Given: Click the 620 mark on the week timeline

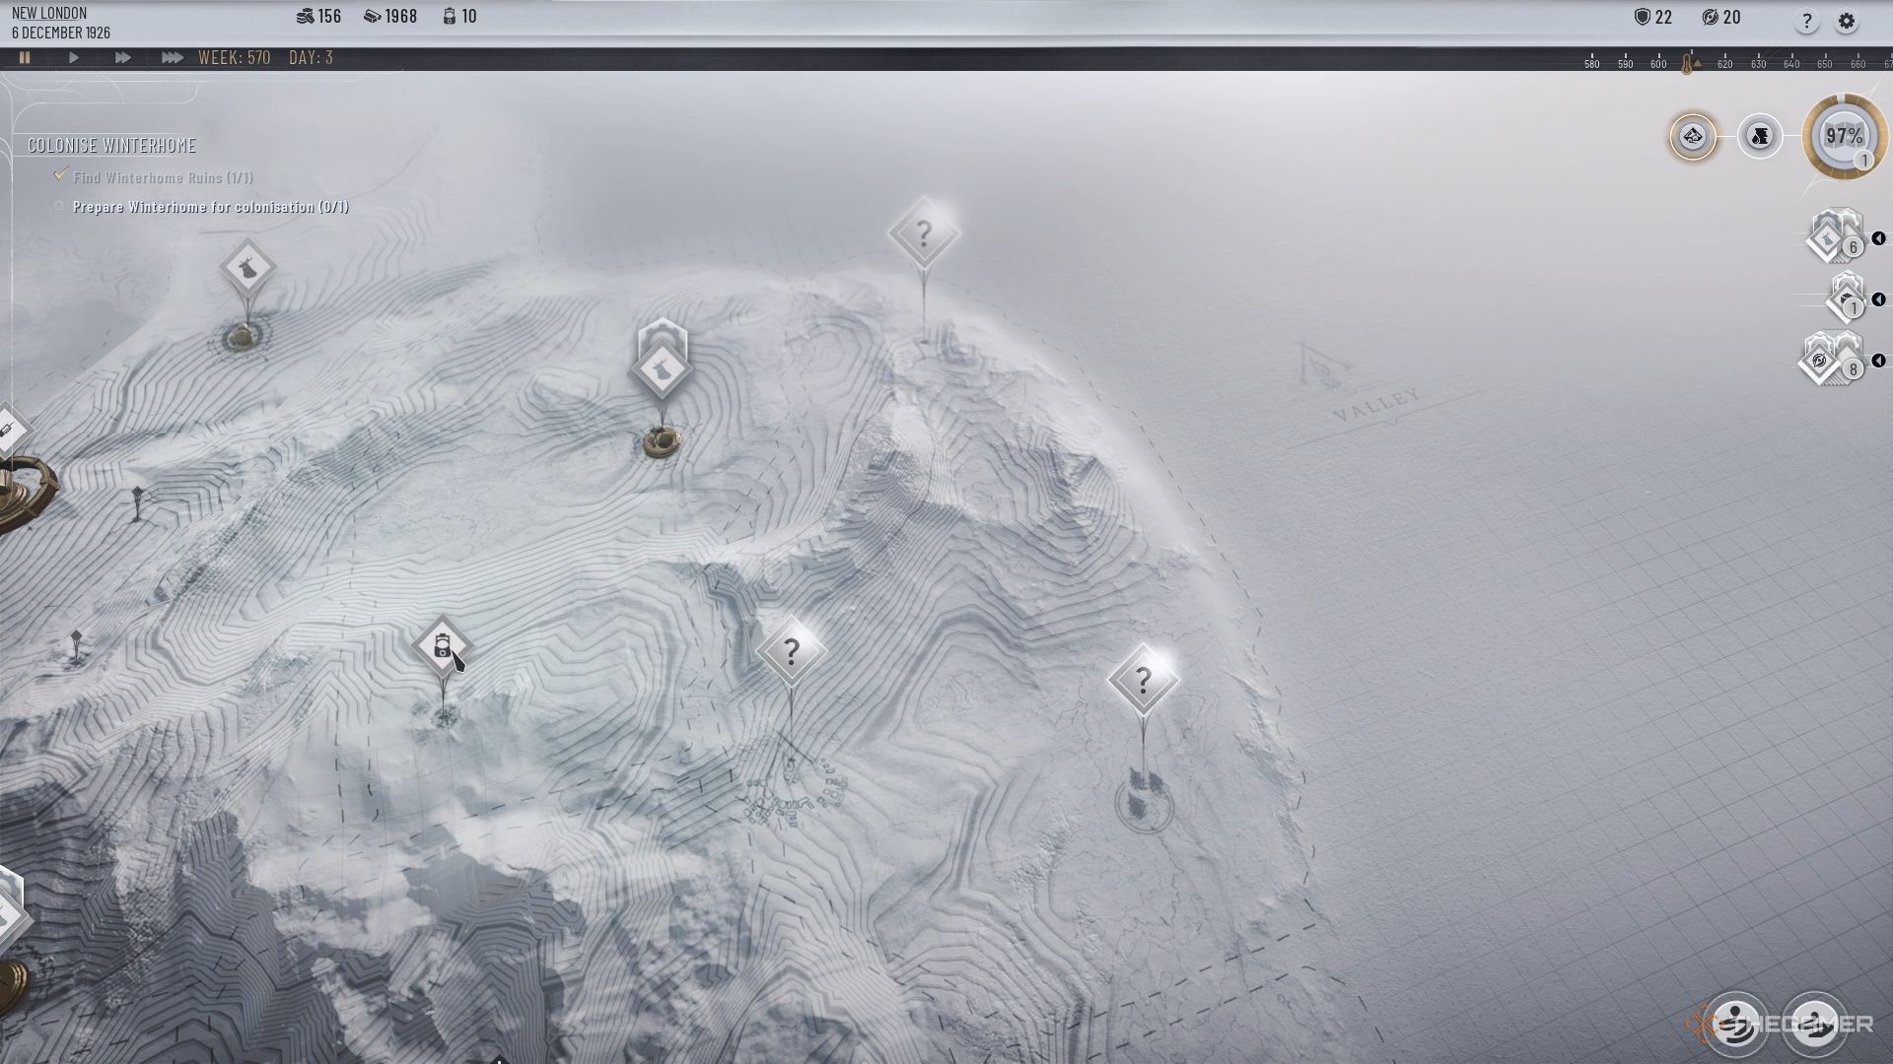Looking at the screenshot, I should point(1724,64).
